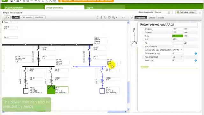Select blue circuit breaker QA 22 symbol

tap(89, 49)
